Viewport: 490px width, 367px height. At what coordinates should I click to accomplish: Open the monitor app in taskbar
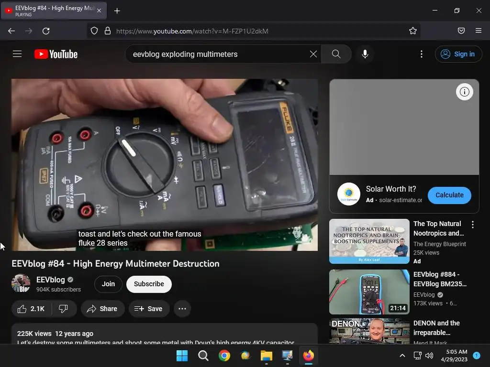coord(287,356)
